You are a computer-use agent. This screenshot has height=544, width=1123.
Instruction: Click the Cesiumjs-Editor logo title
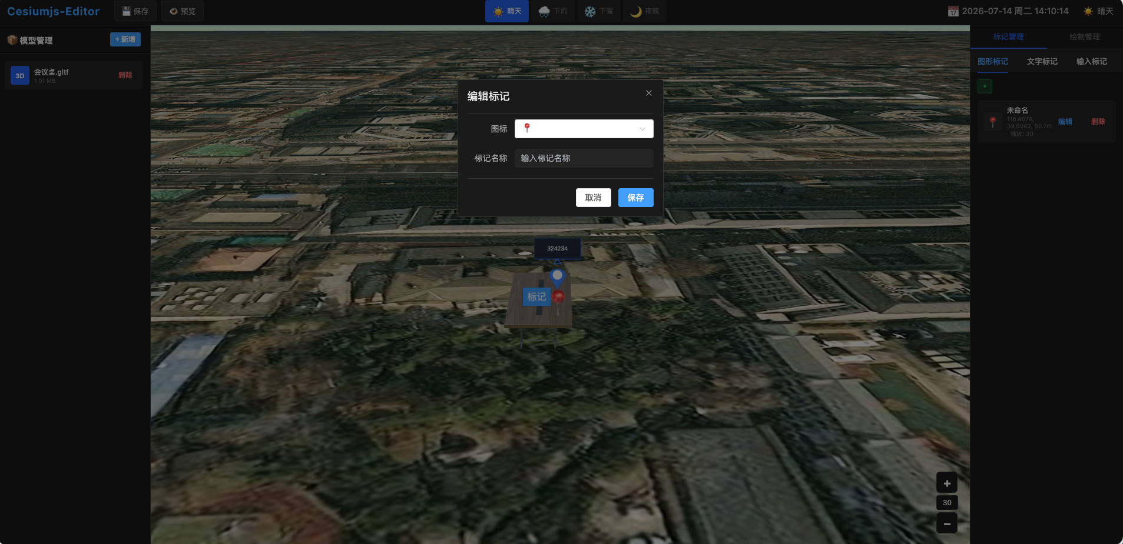53,11
